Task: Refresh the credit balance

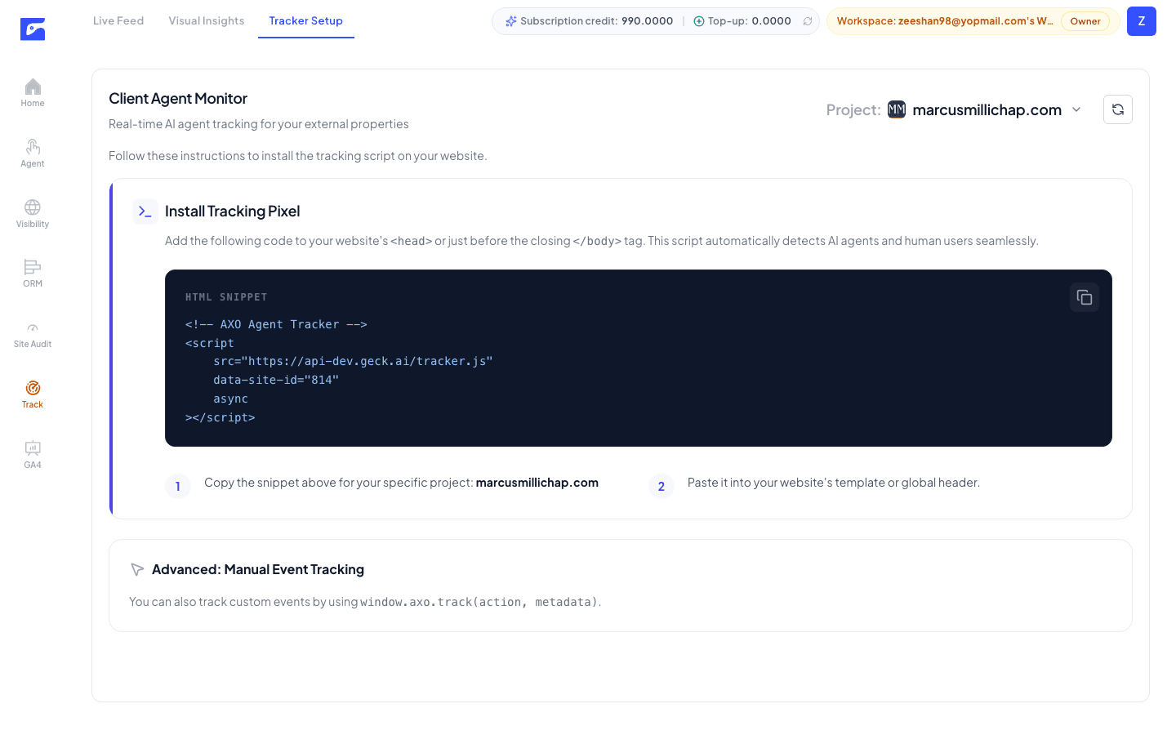Action: click(x=808, y=21)
